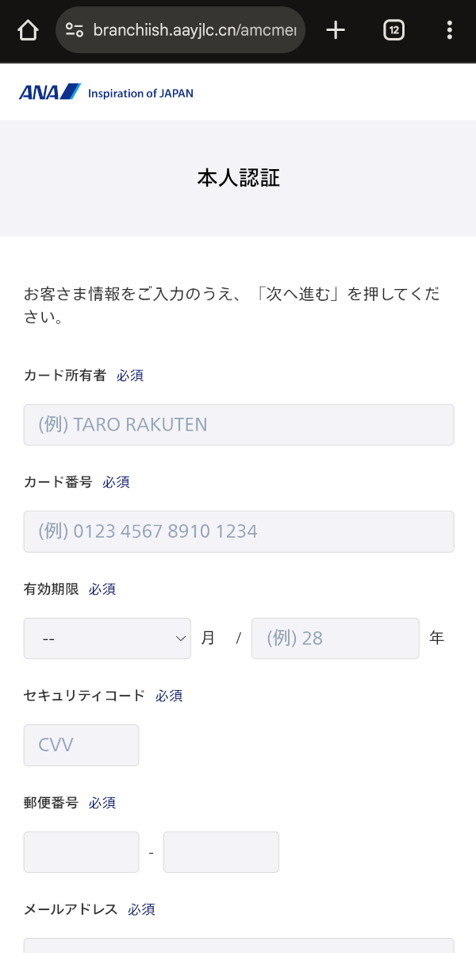Tap the browser home icon
Viewport: 476px width, 953px height.
point(28,30)
